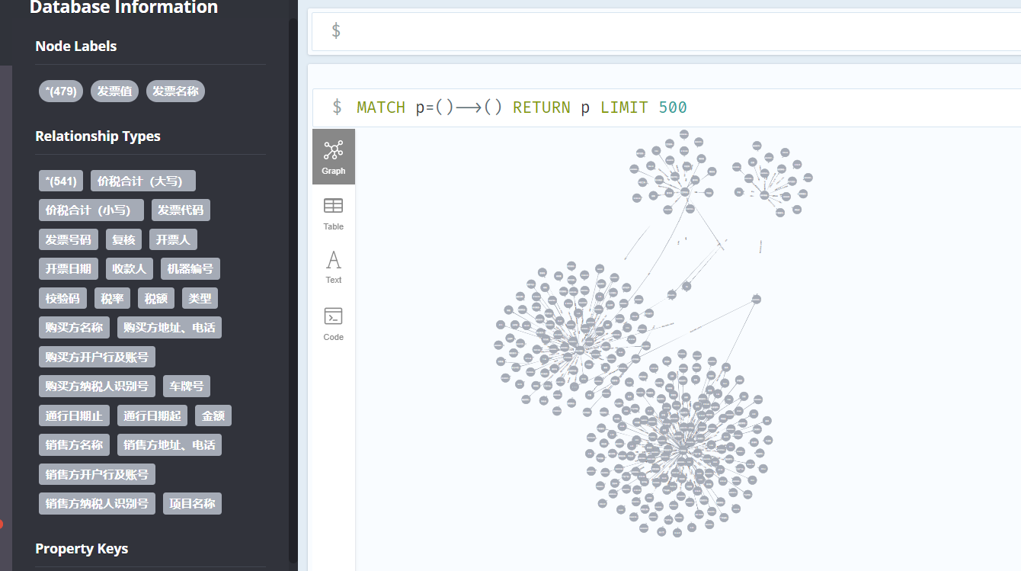
Task: Click the 开票人 relationship type
Action: pyautogui.click(x=173, y=239)
